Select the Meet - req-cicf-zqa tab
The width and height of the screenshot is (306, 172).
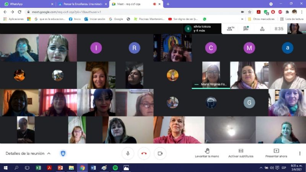[136, 4]
